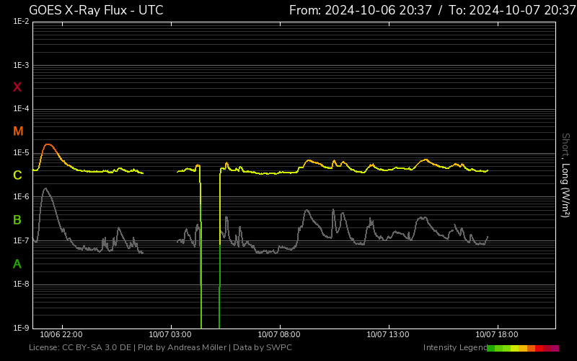The image size is (577, 361).
Task: Click the 10/07 18:00 time axis tick
Action: pyautogui.click(x=497, y=334)
